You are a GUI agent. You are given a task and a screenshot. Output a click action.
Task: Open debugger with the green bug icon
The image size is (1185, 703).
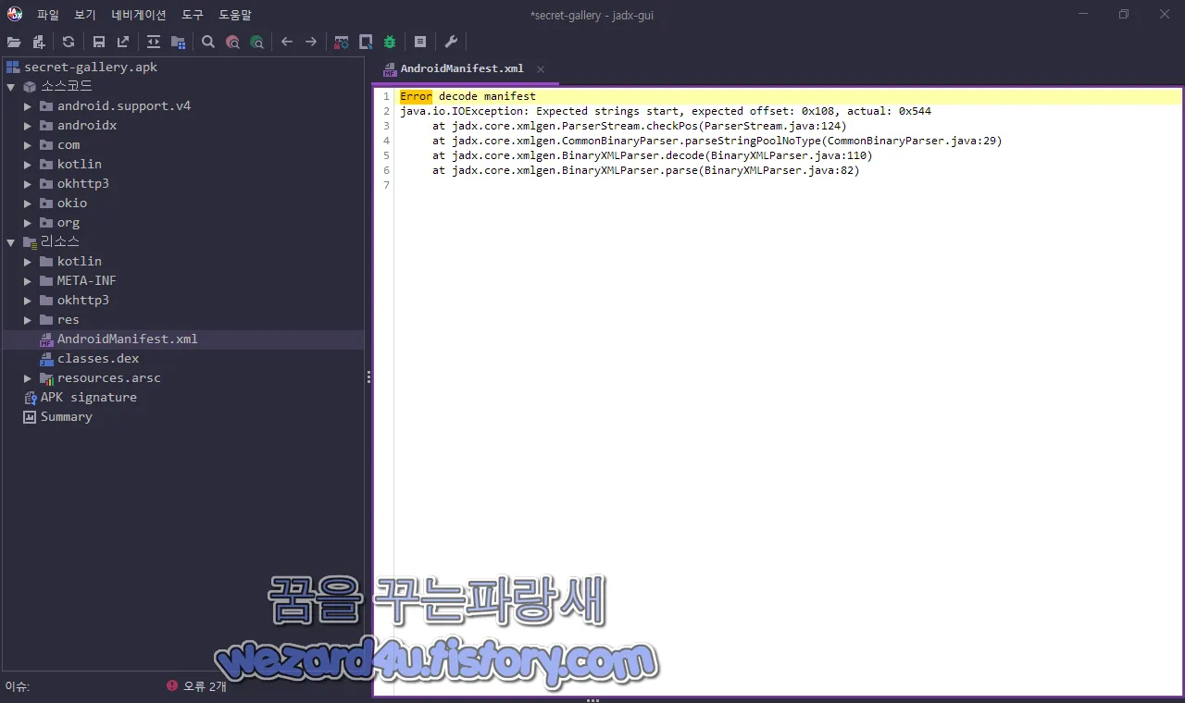point(390,42)
